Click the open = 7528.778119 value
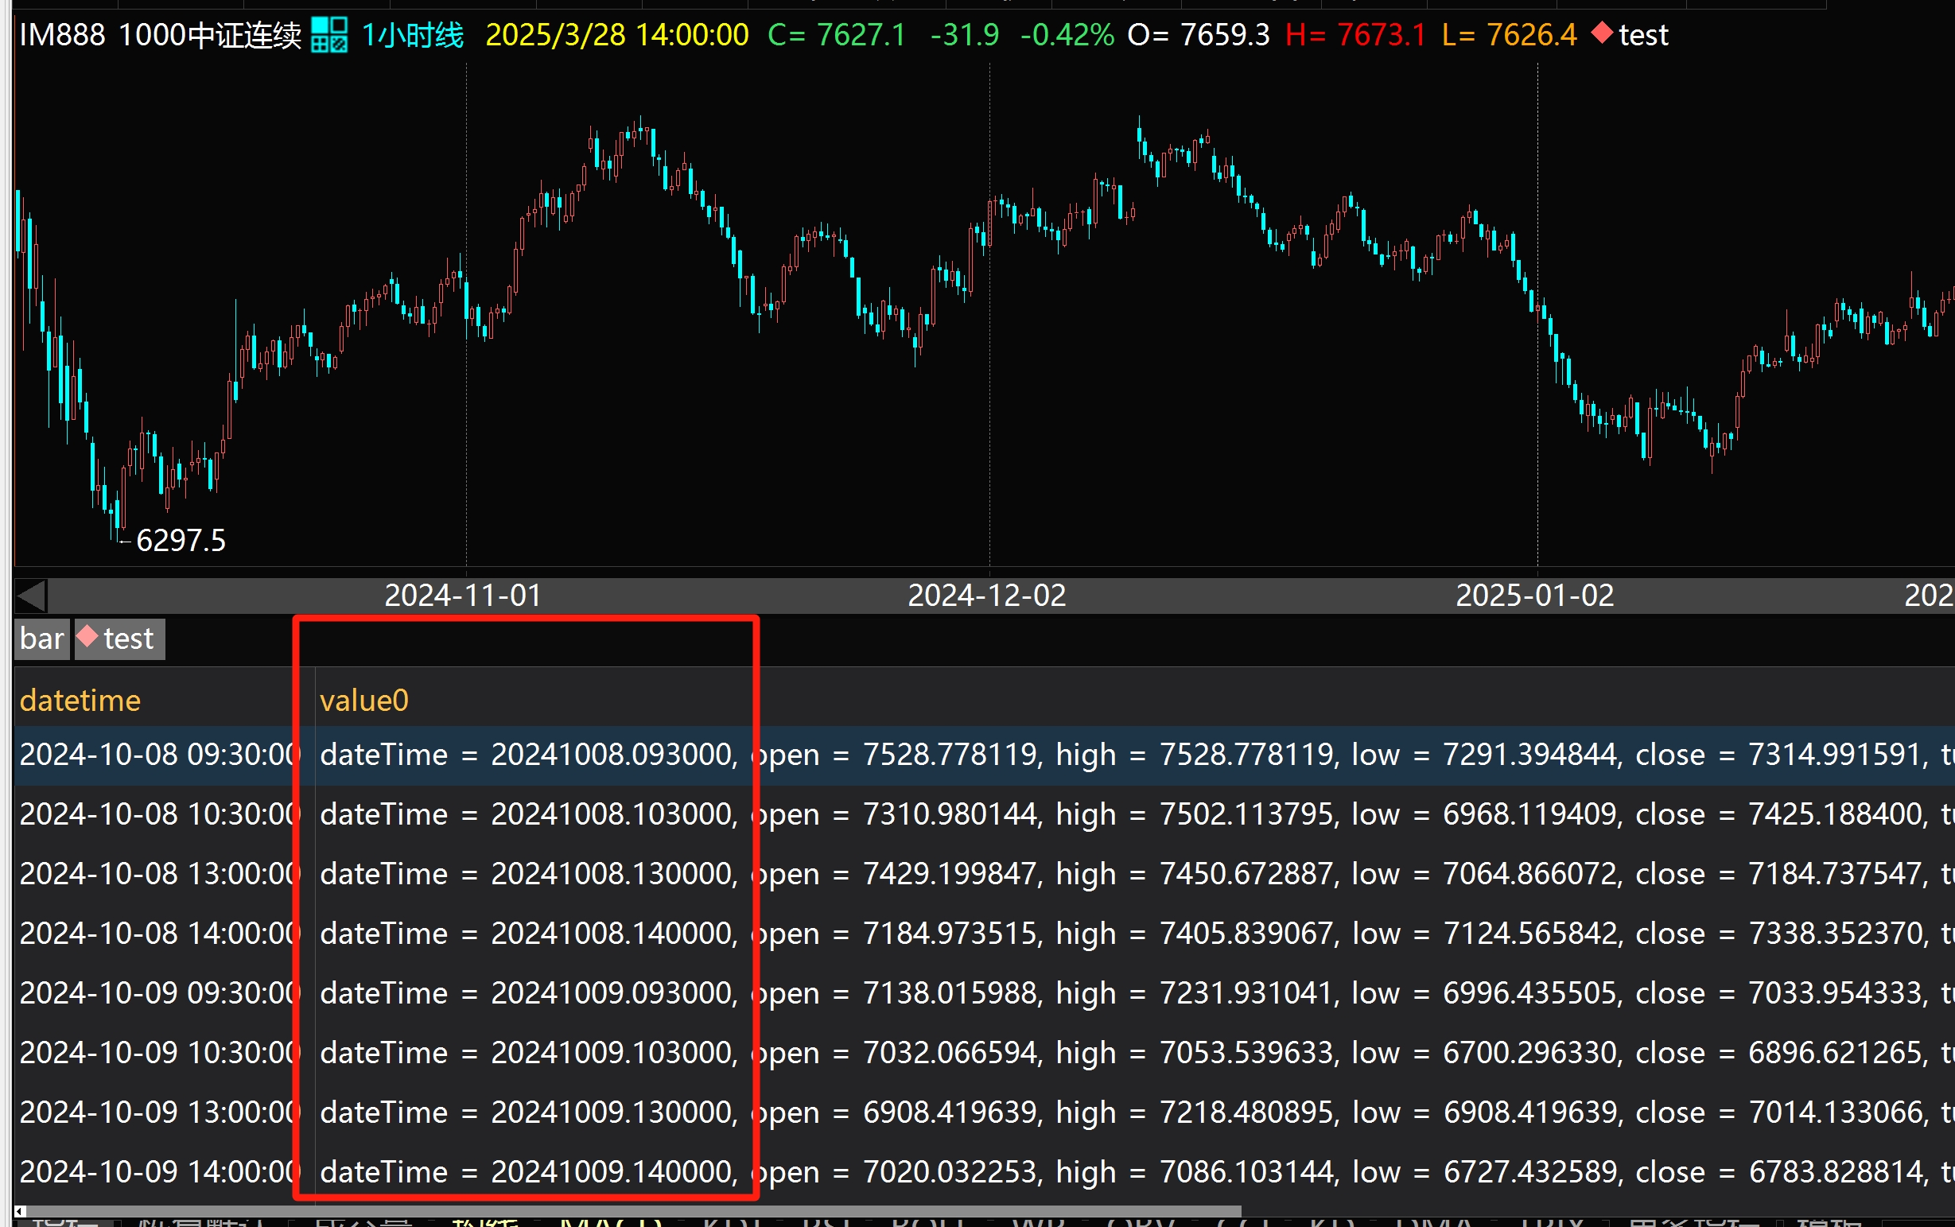 tap(896, 755)
